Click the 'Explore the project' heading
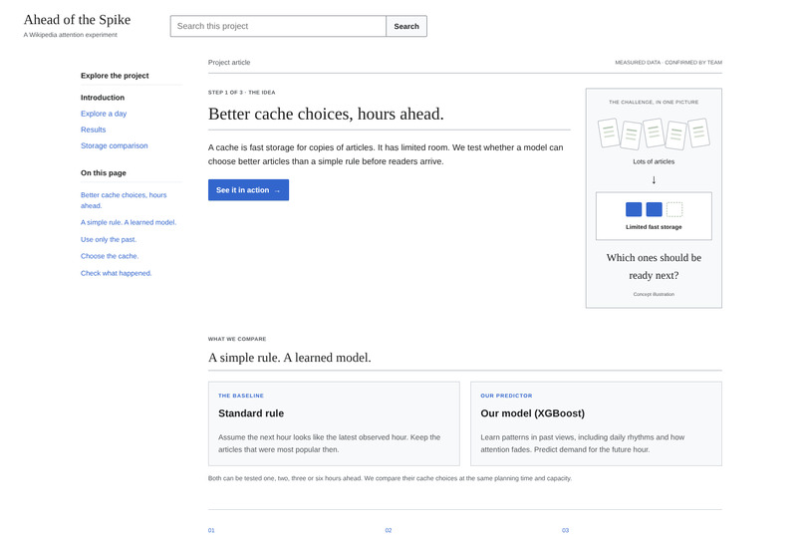This screenshot has width=803, height=535. (x=115, y=76)
